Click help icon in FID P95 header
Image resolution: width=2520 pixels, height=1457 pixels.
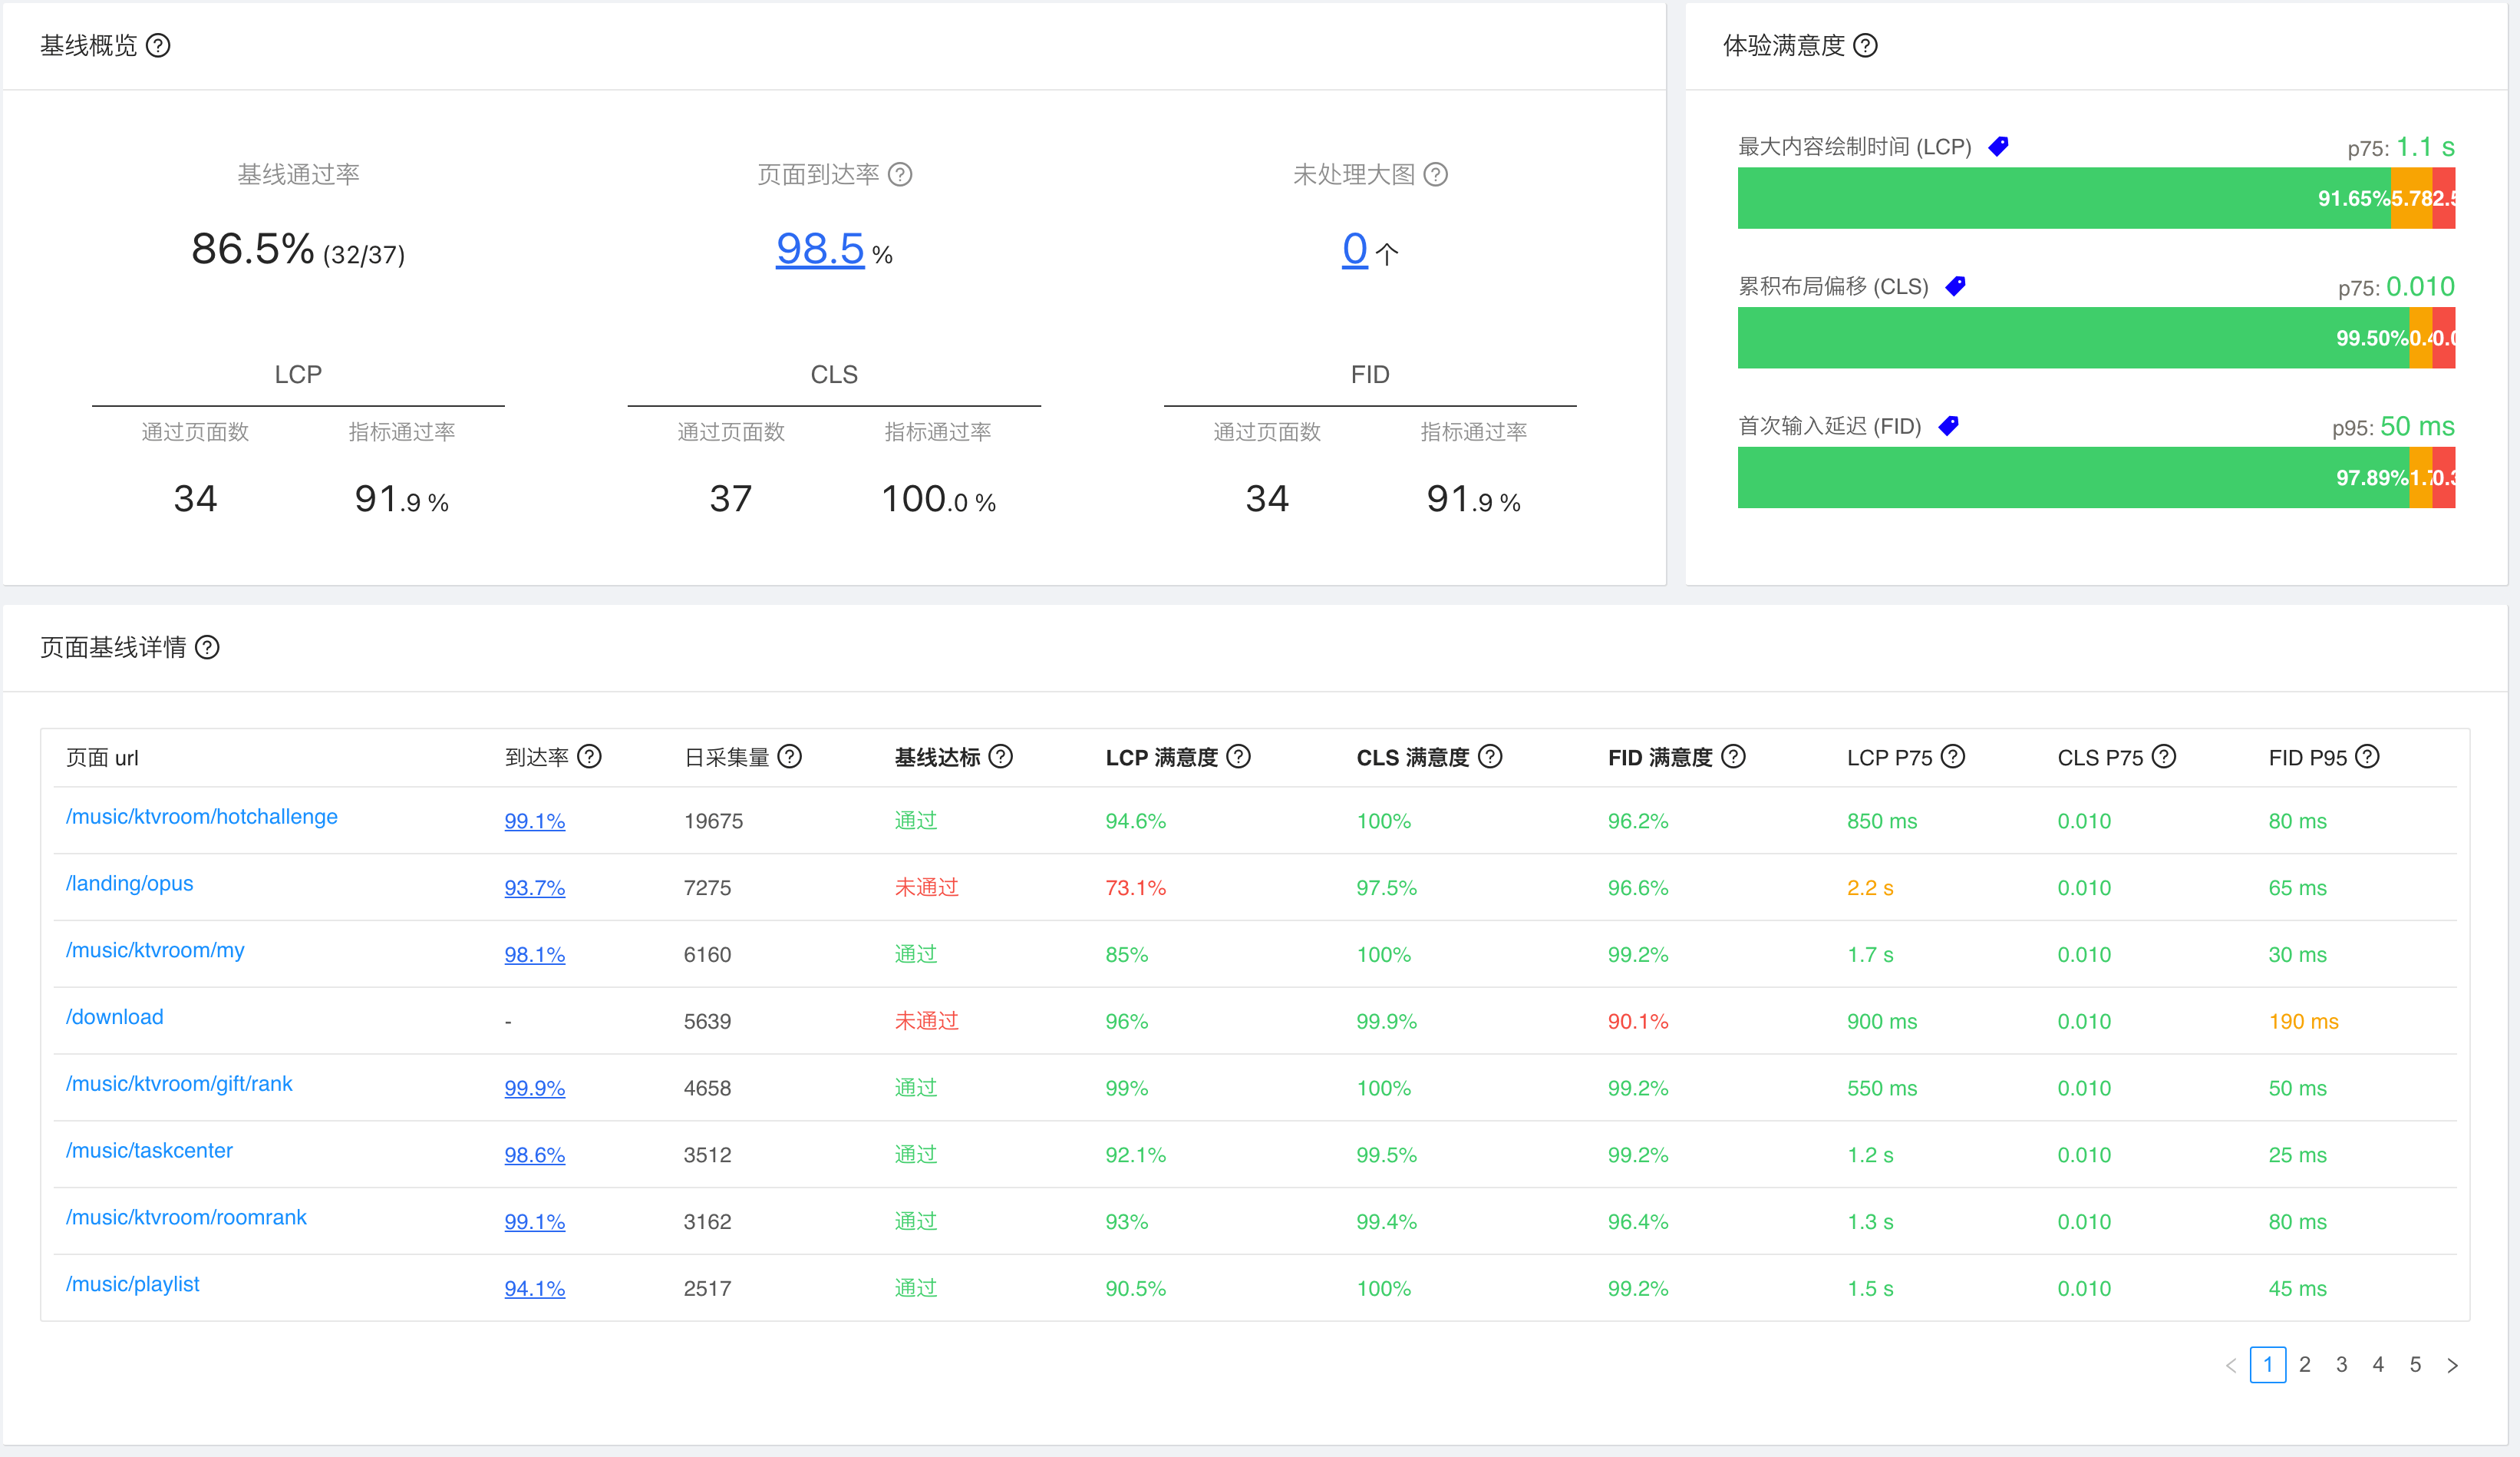(x=2366, y=757)
